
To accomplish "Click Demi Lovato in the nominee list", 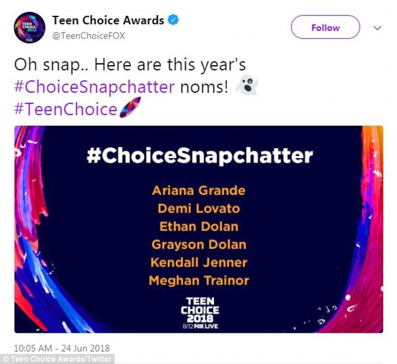I will (198, 208).
